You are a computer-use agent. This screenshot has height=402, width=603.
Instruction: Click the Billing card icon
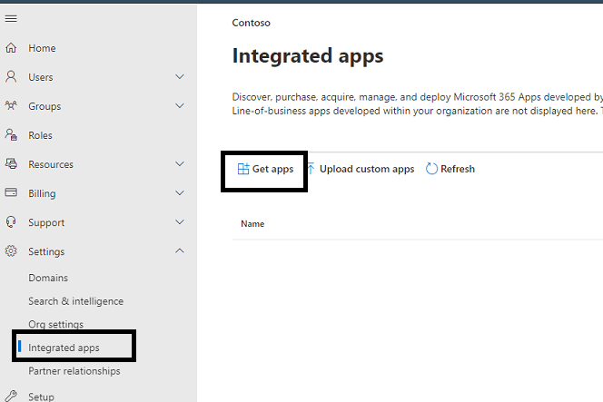pos(11,192)
